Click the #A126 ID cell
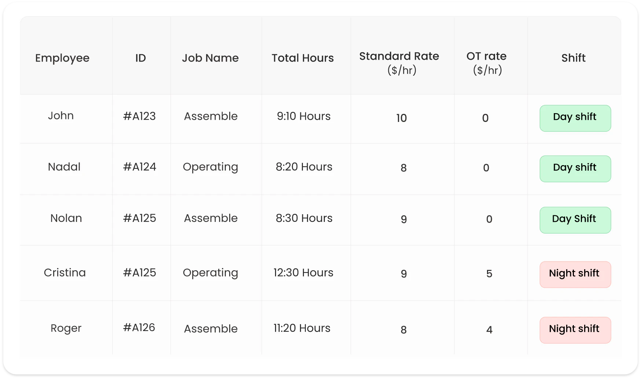Screen dimensions: 641x379 point(139,328)
